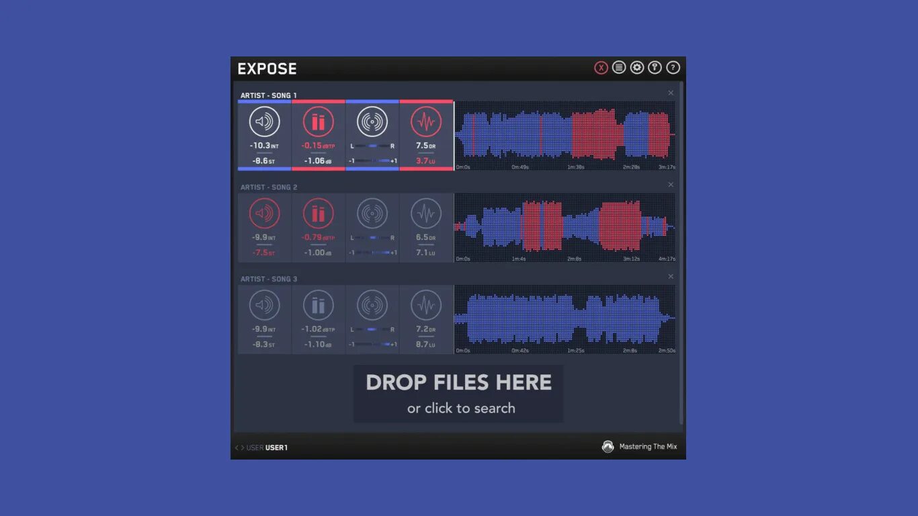918x516 pixels.
Task: Click the 2m:50s timeline end marker
Action: 667,351
